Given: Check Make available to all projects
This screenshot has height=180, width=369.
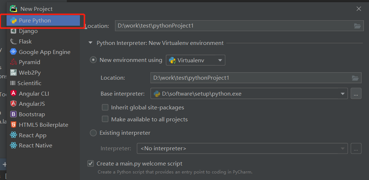Looking at the screenshot, I should click(x=105, y=119).
